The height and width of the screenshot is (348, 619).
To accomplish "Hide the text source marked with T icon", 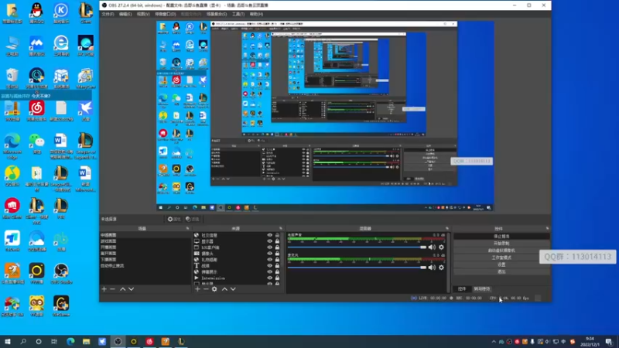I will [x=269, y=266].
